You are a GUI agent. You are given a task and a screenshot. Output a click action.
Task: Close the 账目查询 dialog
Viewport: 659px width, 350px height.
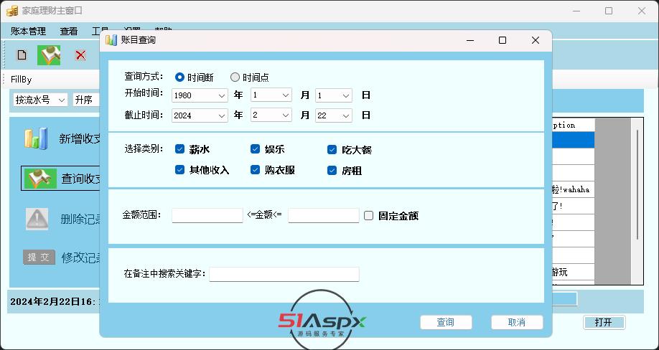pyautogui.click(x=535, y=40)
